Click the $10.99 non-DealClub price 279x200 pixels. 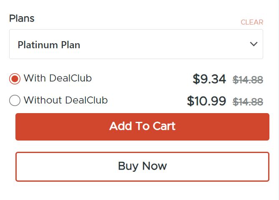206,101
